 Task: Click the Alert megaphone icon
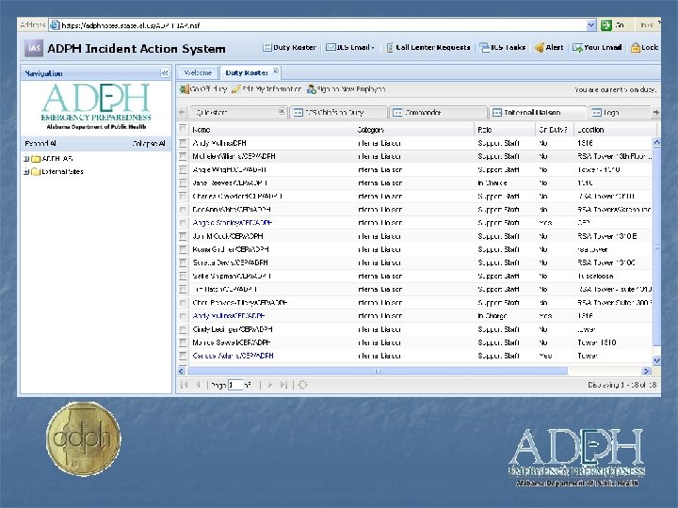(540, 48)
